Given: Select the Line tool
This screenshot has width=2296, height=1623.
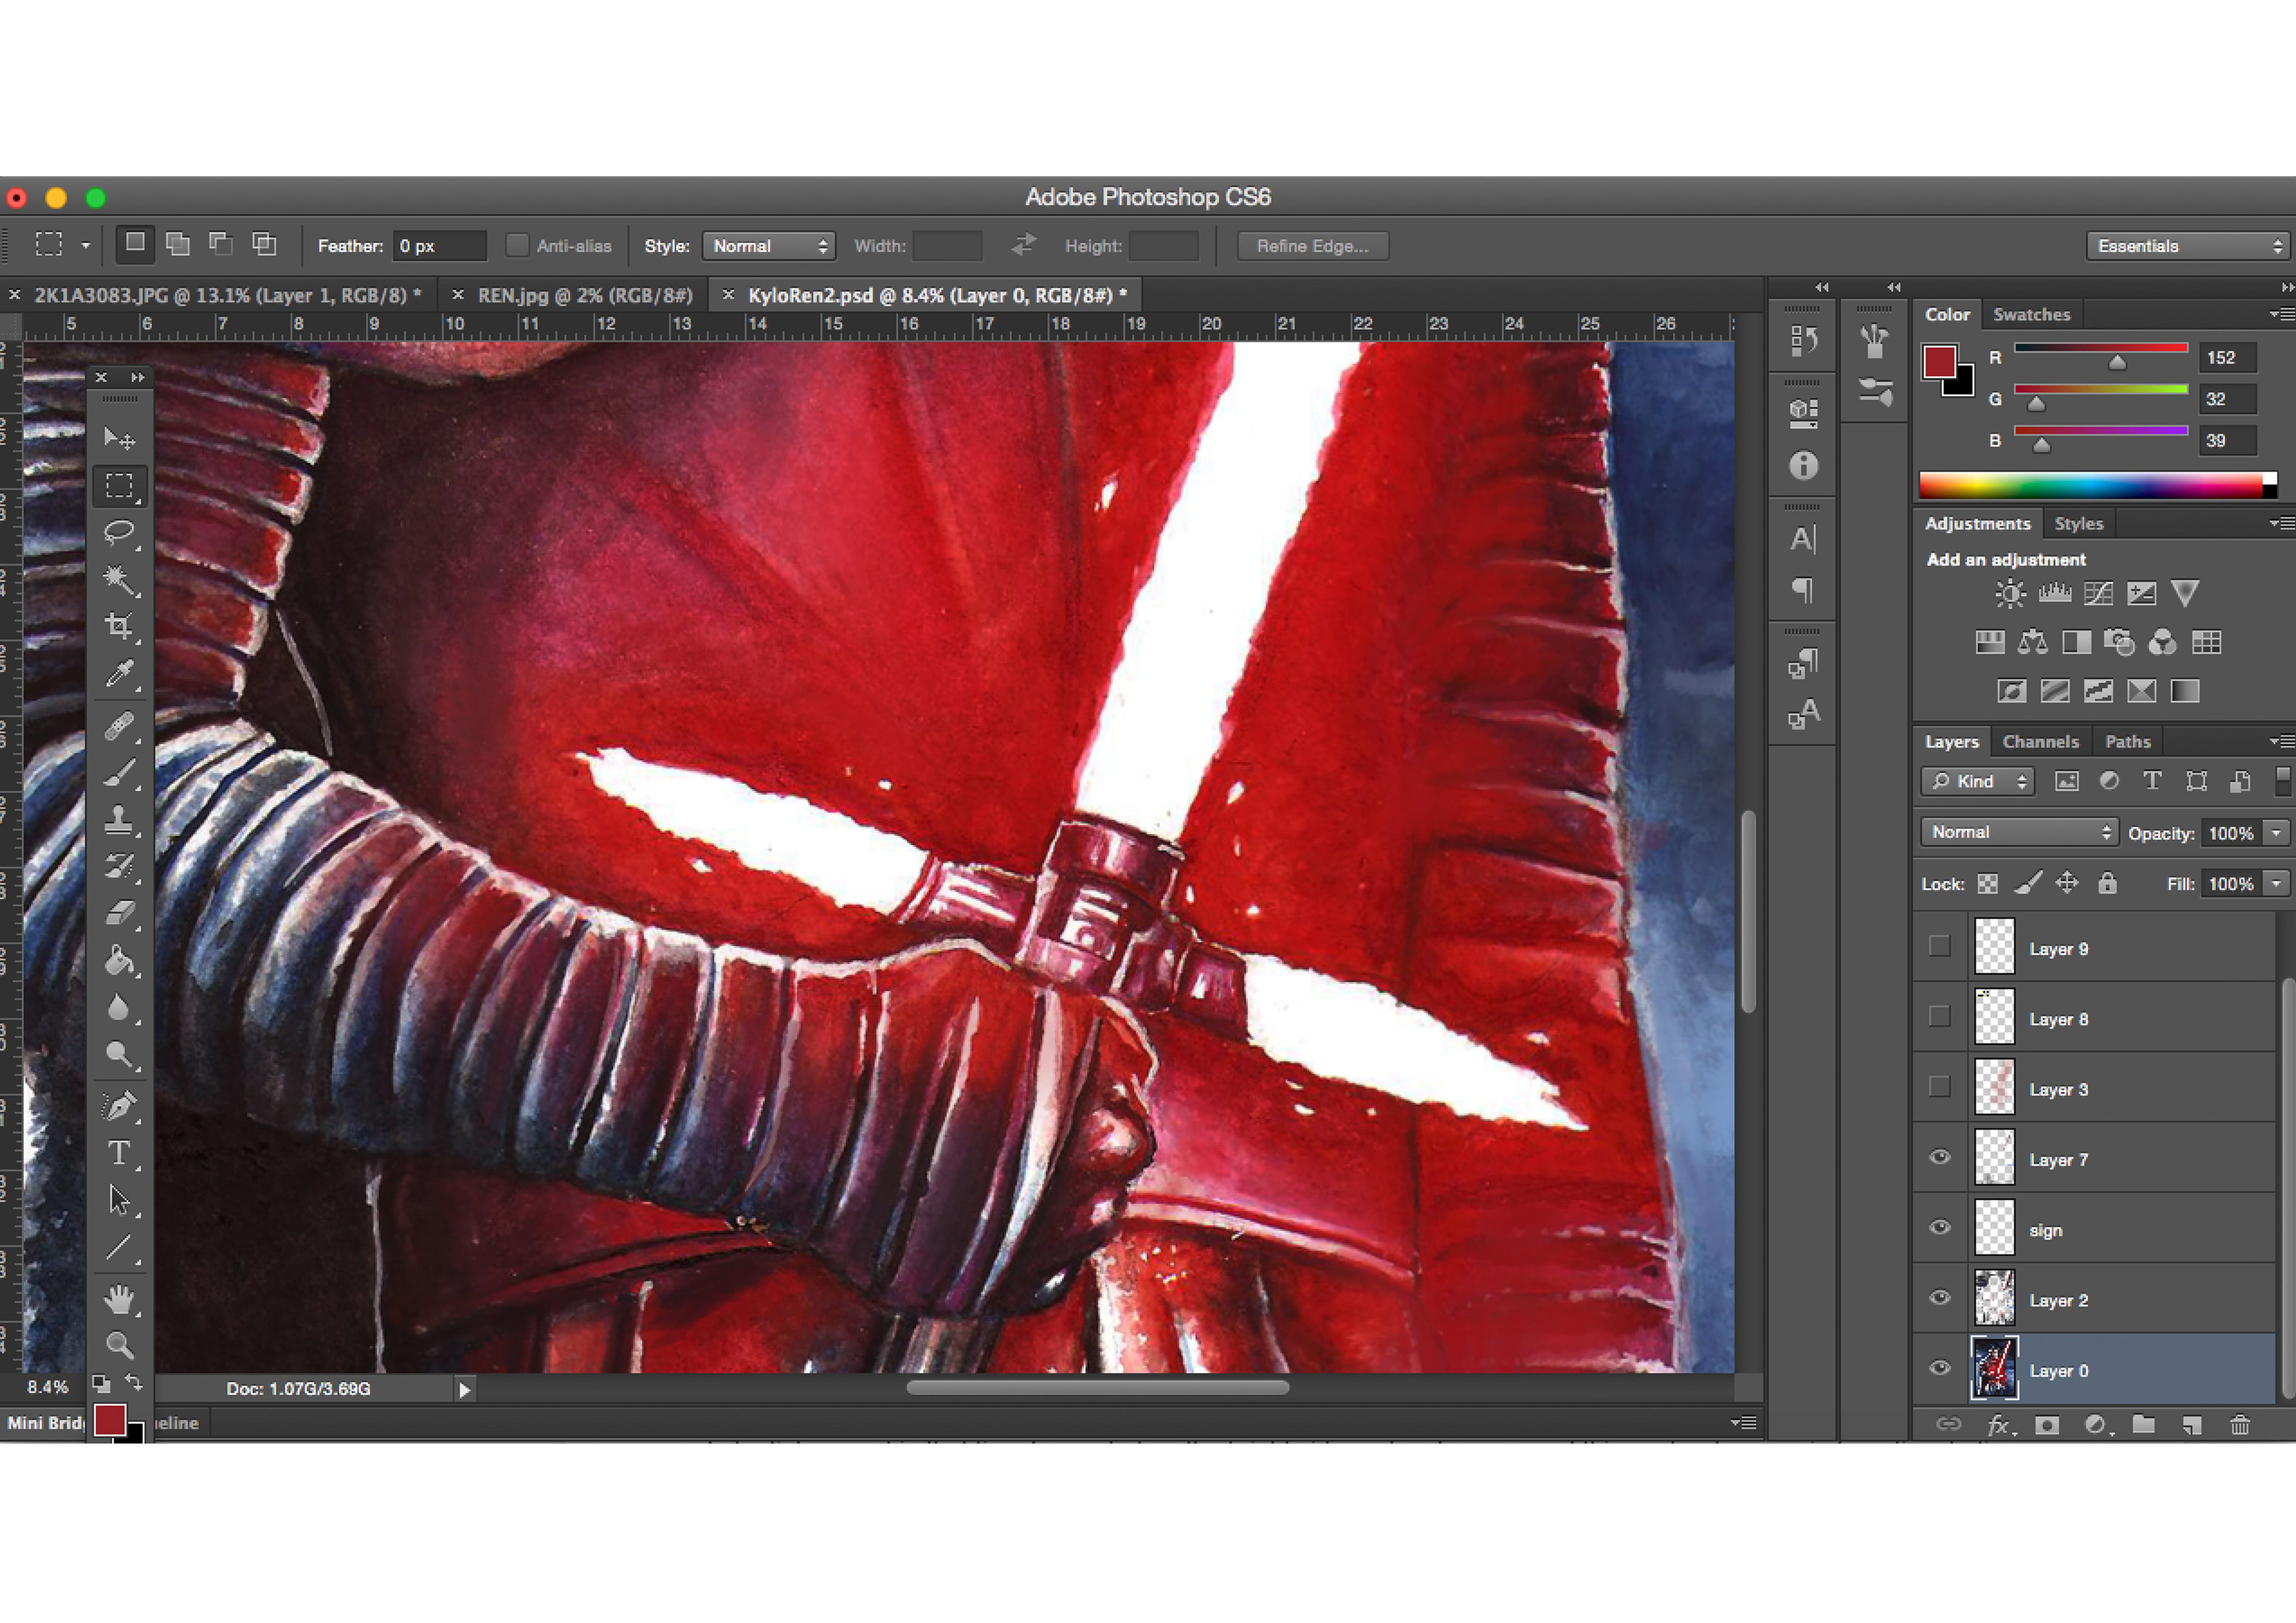Looking at the screenshot, I should pyautogui.click(x=119, y=1247).
